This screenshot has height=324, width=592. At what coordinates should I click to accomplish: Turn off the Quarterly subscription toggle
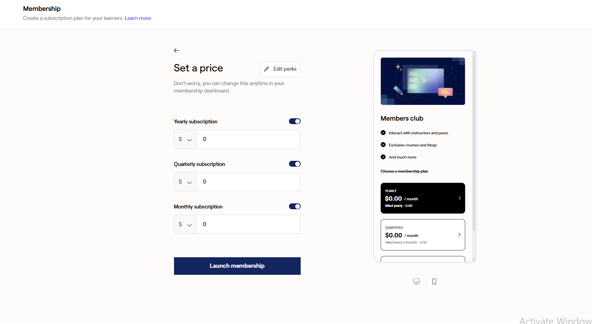[x=295, y=164]
